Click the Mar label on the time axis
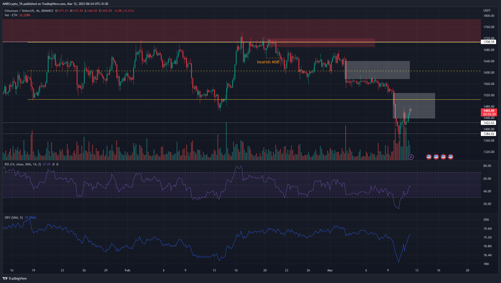This screenshot has width=501, height=283. point(330,270)
